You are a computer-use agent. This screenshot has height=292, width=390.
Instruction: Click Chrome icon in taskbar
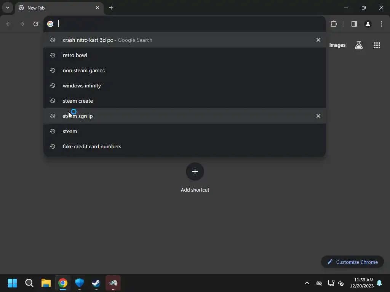63,283
